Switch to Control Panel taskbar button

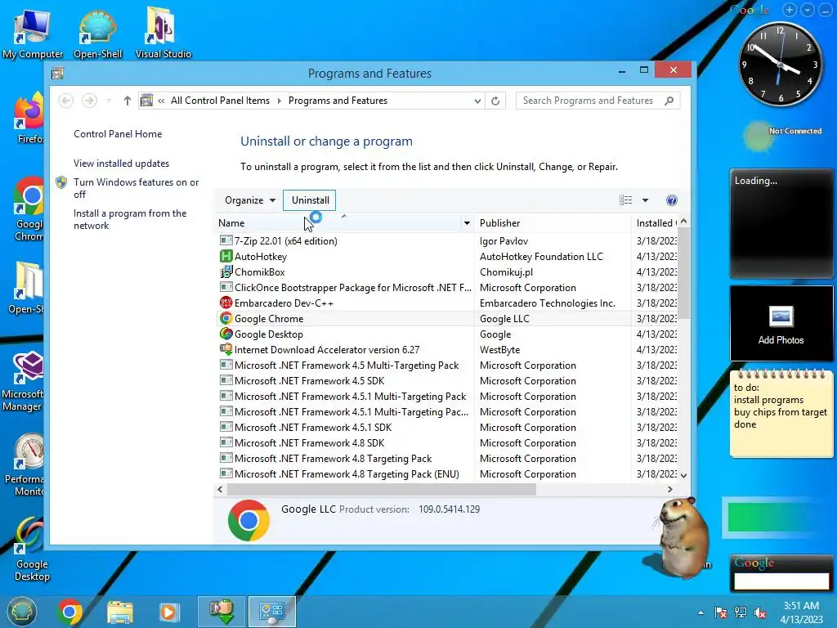pos(272,612)
